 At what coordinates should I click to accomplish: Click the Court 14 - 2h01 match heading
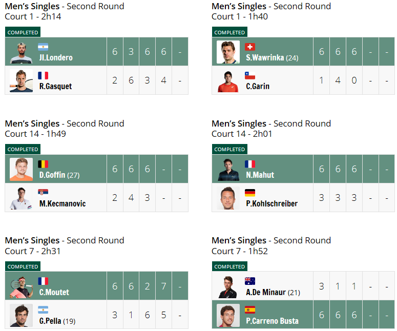(242, 134)
